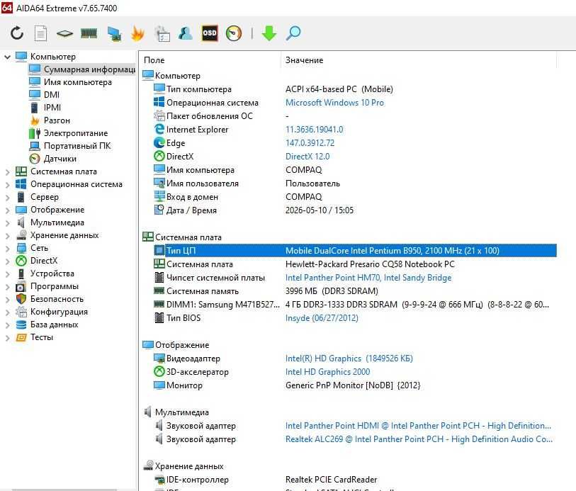This screenshot has width=576, height=491.
Task: Click the 3D-акселератор row icon
Action: tap(159, 372)
